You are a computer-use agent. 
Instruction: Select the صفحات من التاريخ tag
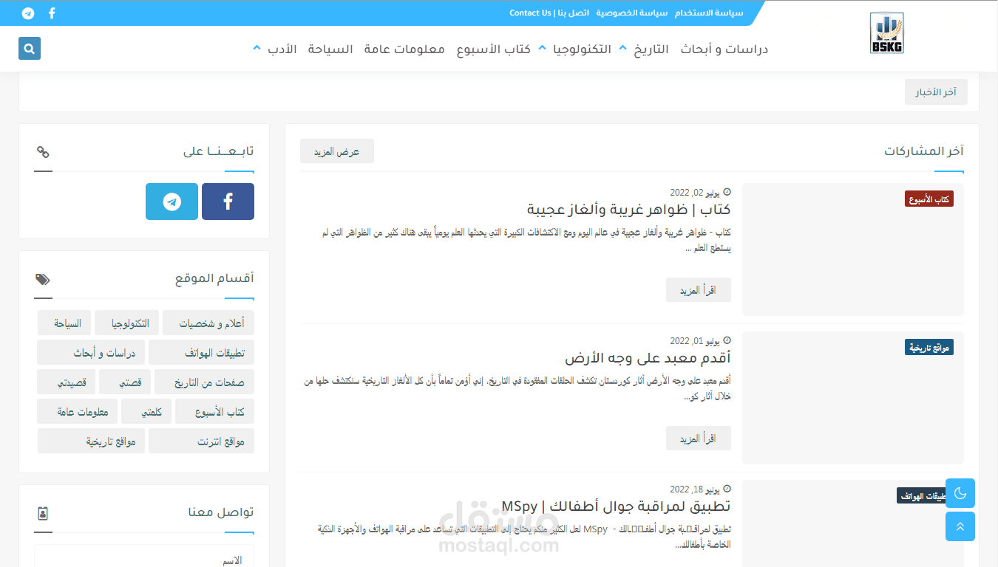click(x=205, y=382)
